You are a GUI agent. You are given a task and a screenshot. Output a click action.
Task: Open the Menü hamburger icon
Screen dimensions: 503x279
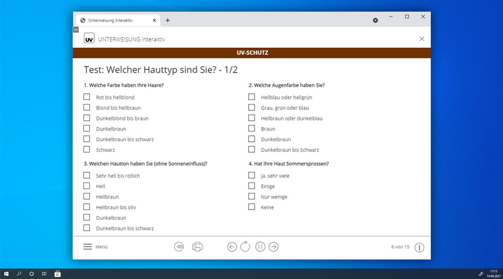click(x=88, y=246)
